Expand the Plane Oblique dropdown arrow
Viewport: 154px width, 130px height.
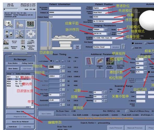tap(106, 29)
